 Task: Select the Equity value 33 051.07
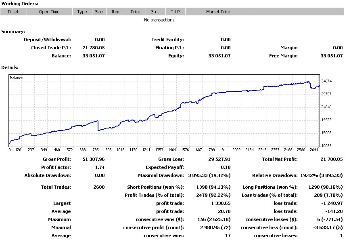(x=219, y=56)
